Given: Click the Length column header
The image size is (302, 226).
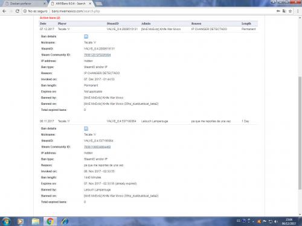Looking at the screenshot, I should 246,24.
